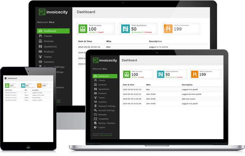The width and height of the screenshot is (245, 156).
Task: Click total customers value 199 on monitor
Action: (178, 29)
